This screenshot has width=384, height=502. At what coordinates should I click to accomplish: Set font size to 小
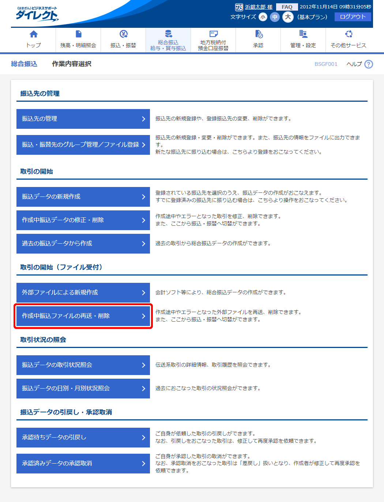(x=263, y=17)
